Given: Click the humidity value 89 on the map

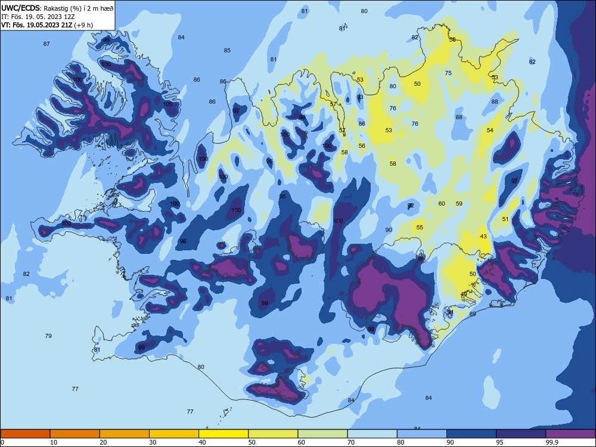Looking at the screenshot, I should pyautogui.click(x=473, y=313).
